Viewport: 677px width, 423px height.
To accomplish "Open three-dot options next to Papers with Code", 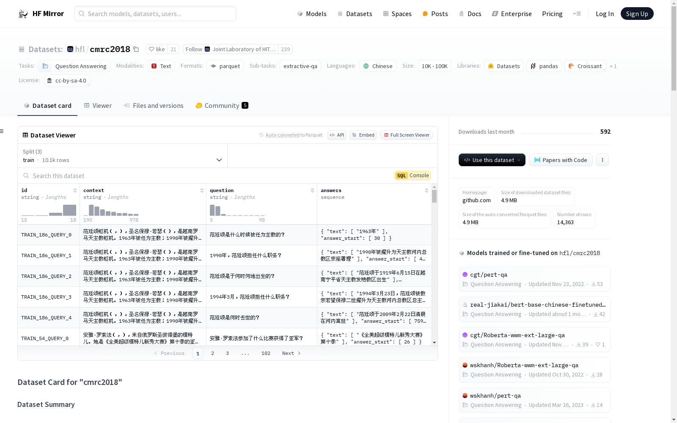I will 603,160.
